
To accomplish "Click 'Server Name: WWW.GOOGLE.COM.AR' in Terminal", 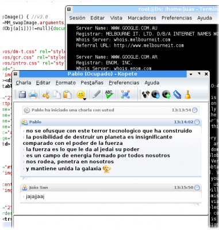I will (117, 57).
